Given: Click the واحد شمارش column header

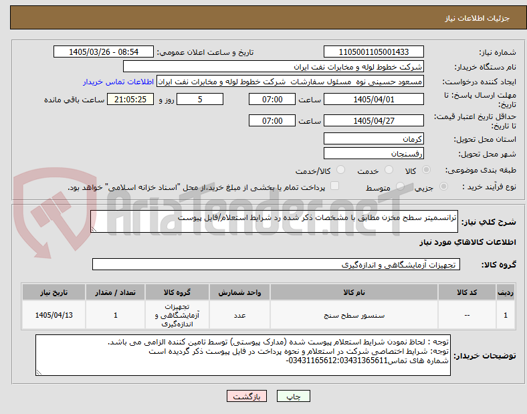Looking at the screenshot, I should tap(239, 292).
